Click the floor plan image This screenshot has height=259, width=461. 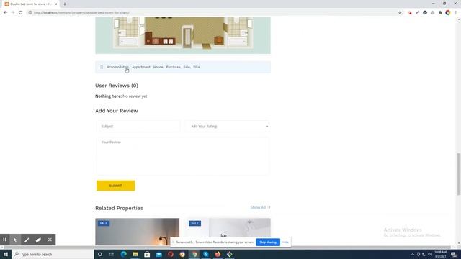pos(183,35)
